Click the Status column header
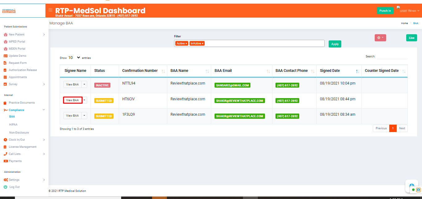 105,71
